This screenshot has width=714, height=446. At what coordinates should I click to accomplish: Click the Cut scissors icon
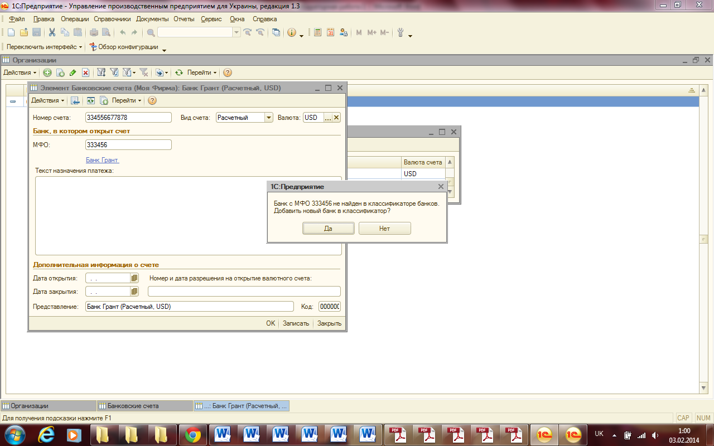[52, 32]
